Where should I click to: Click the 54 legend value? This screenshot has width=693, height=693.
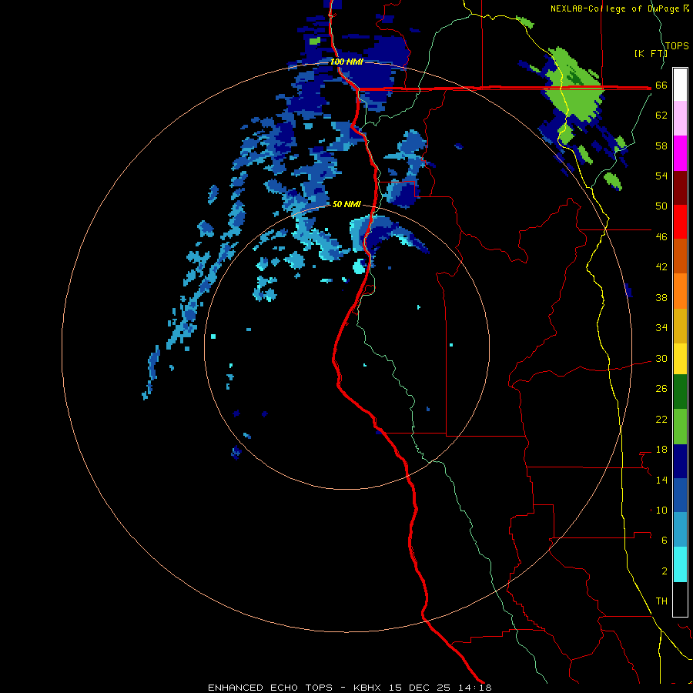click(661, 176)
